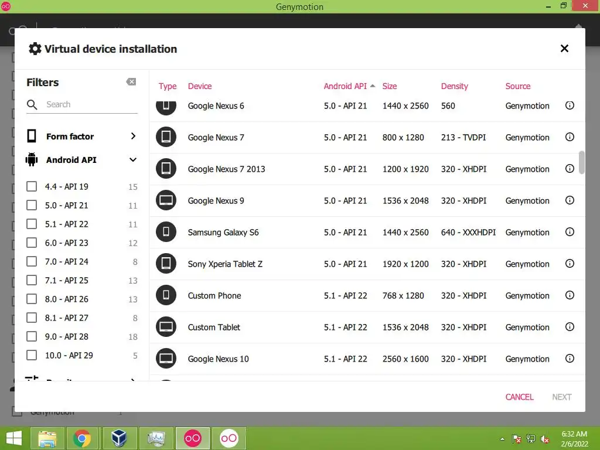Screen dimensions: 600x450
Task: Enable the 7.1 - API 25 filter
Action: (x=32, y=281)
